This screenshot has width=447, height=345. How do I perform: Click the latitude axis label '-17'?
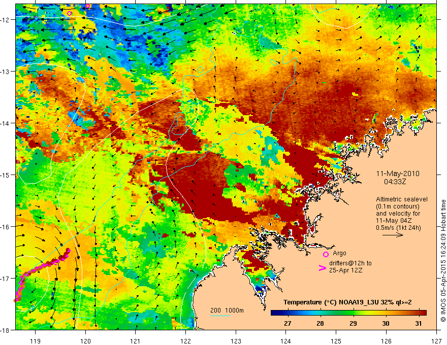coord(6,278)
